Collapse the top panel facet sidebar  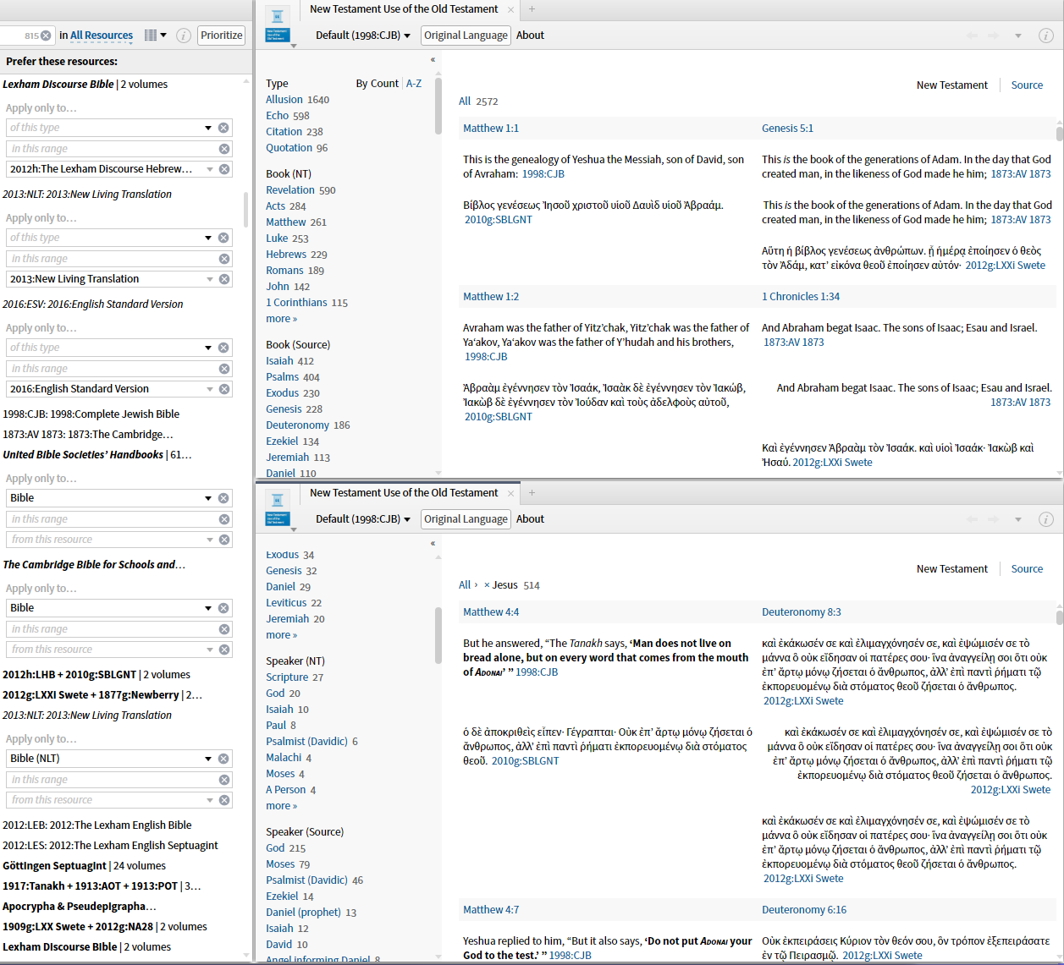[433, 60]
